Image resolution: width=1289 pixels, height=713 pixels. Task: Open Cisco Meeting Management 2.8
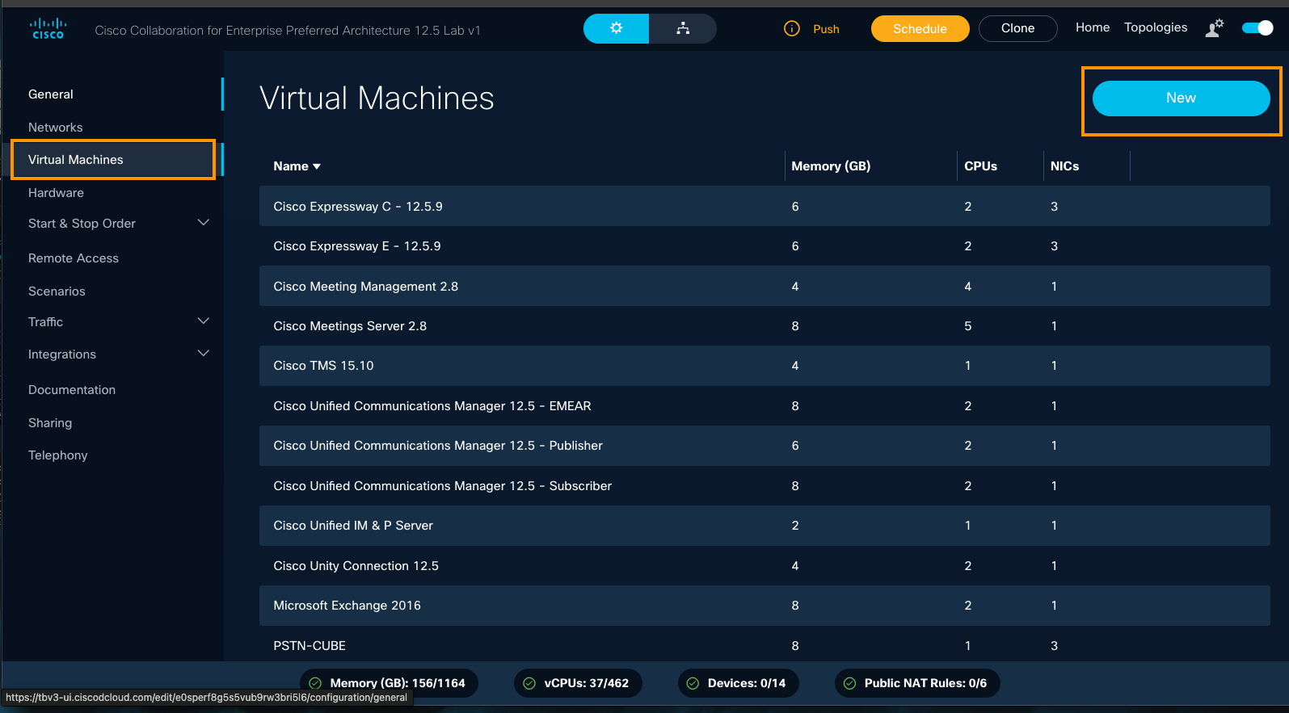765,286
